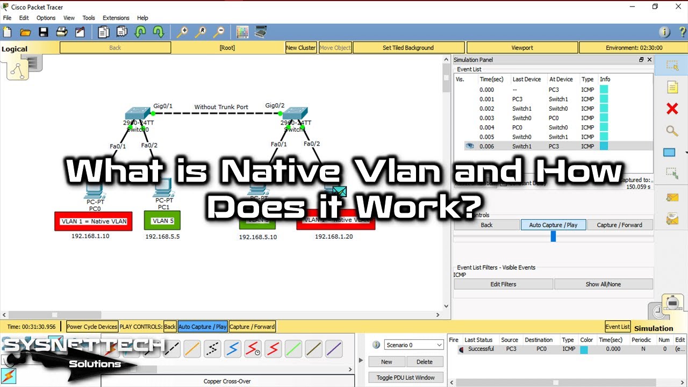Click Edit Filters button
688x387 pixels.
click(503, 284)
